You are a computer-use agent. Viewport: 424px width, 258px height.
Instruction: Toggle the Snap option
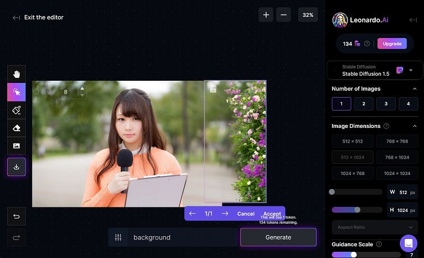(36, 92)
